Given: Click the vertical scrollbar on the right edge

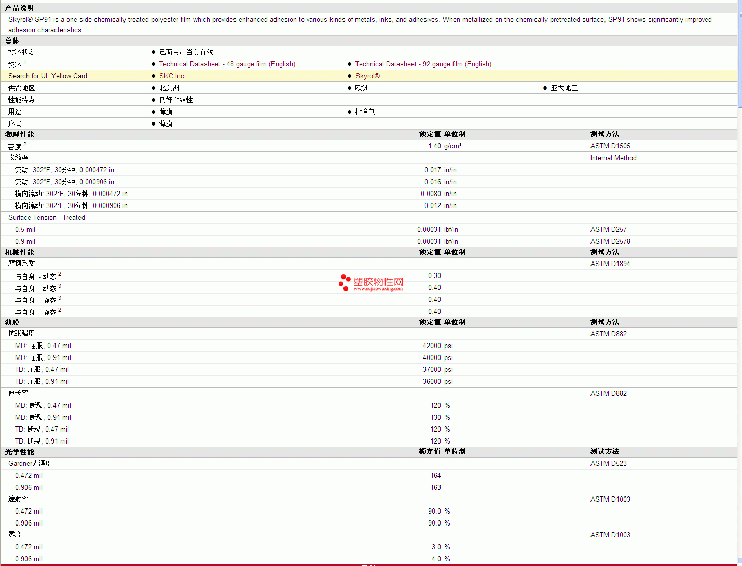Looking at the screenshot, I should pos(739,283).
